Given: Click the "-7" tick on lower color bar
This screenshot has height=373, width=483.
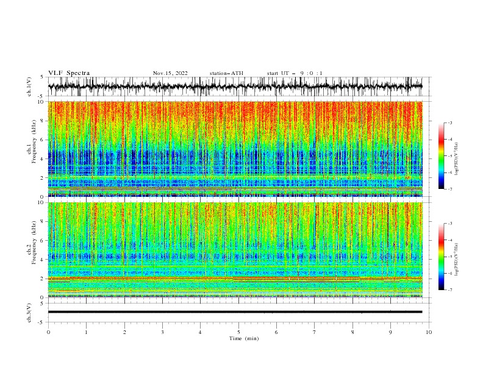Looking at the screenshot, I should coord(449,290).
